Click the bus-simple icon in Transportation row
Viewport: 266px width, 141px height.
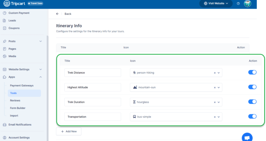[x=134, y=117]
